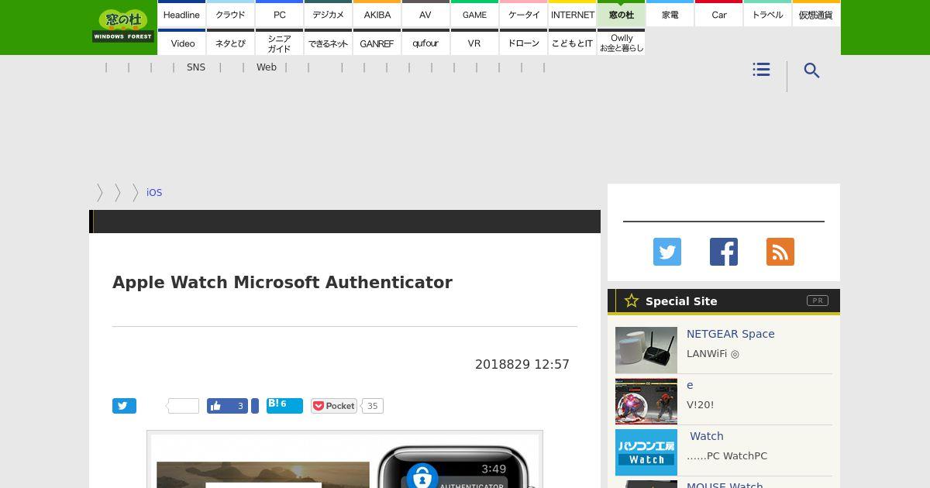Viewport: 930px width, 488px height.
Task: Open the Owlly お金と暮らし tab
Action: pyautogui.click(x=621, y=43)
